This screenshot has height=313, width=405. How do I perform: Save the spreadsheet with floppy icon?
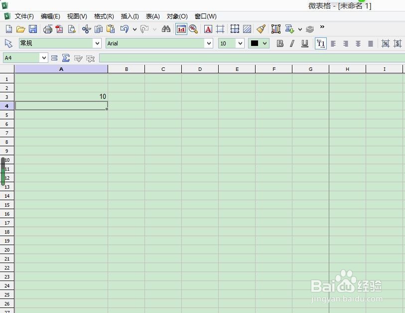(33, 29)
